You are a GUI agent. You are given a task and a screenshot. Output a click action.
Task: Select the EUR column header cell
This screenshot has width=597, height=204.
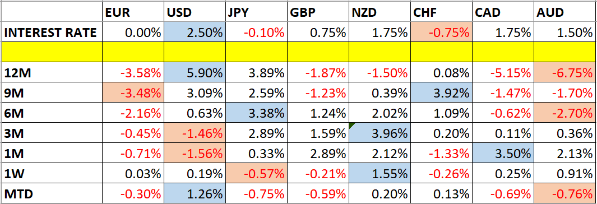click(x=133, y=12)
